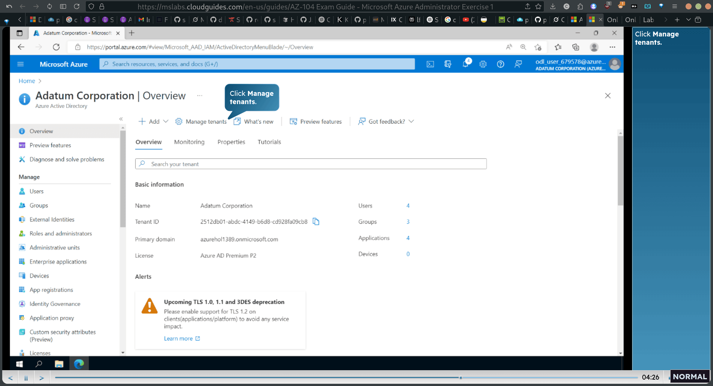Click the Applications count link 4
713x386 pixels.
coord(408,238)
